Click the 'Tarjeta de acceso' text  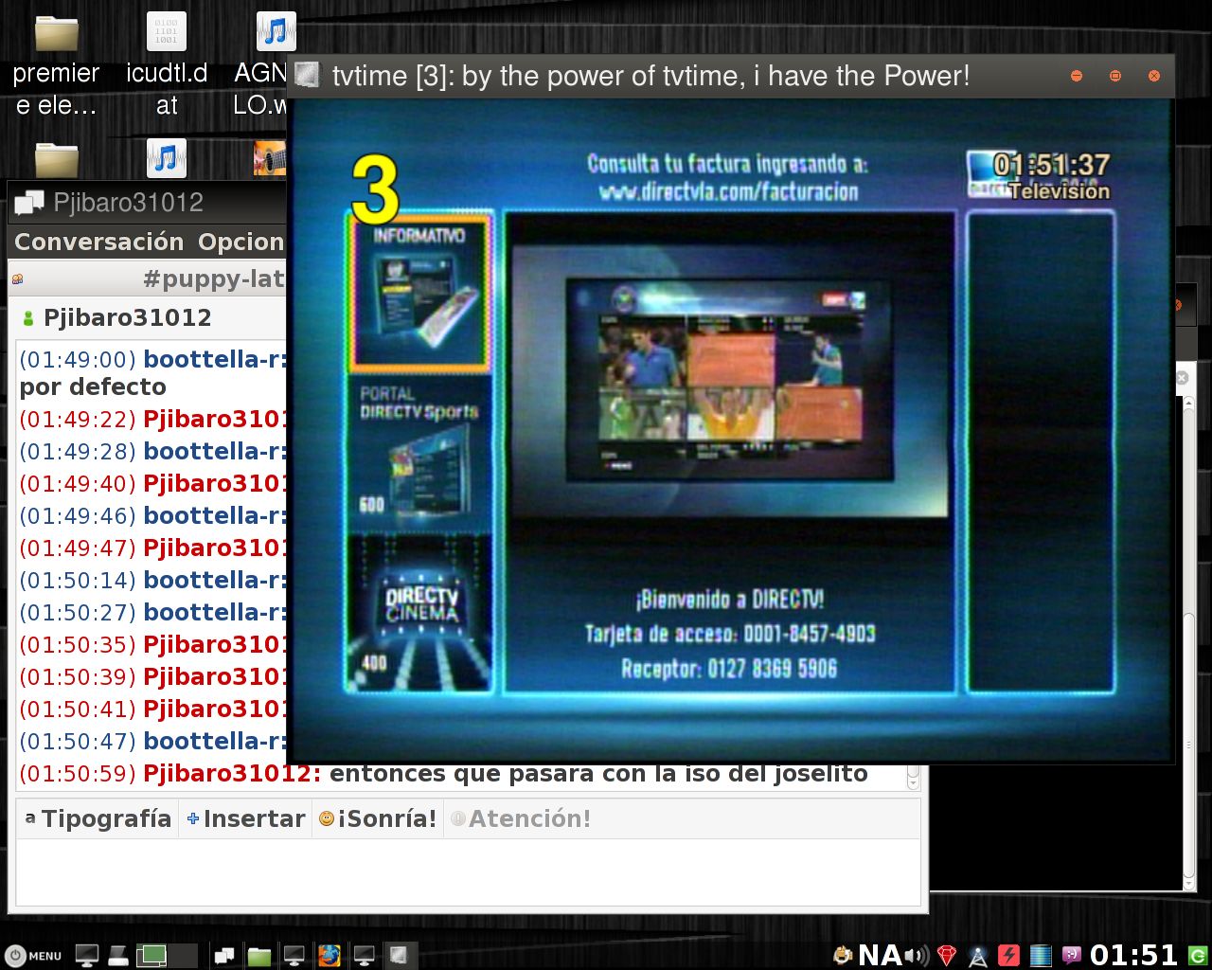730,633
